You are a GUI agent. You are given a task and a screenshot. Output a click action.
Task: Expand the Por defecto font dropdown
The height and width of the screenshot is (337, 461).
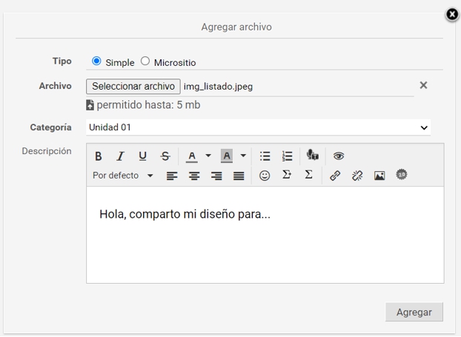pyautogui.click(x=123, y=176)
